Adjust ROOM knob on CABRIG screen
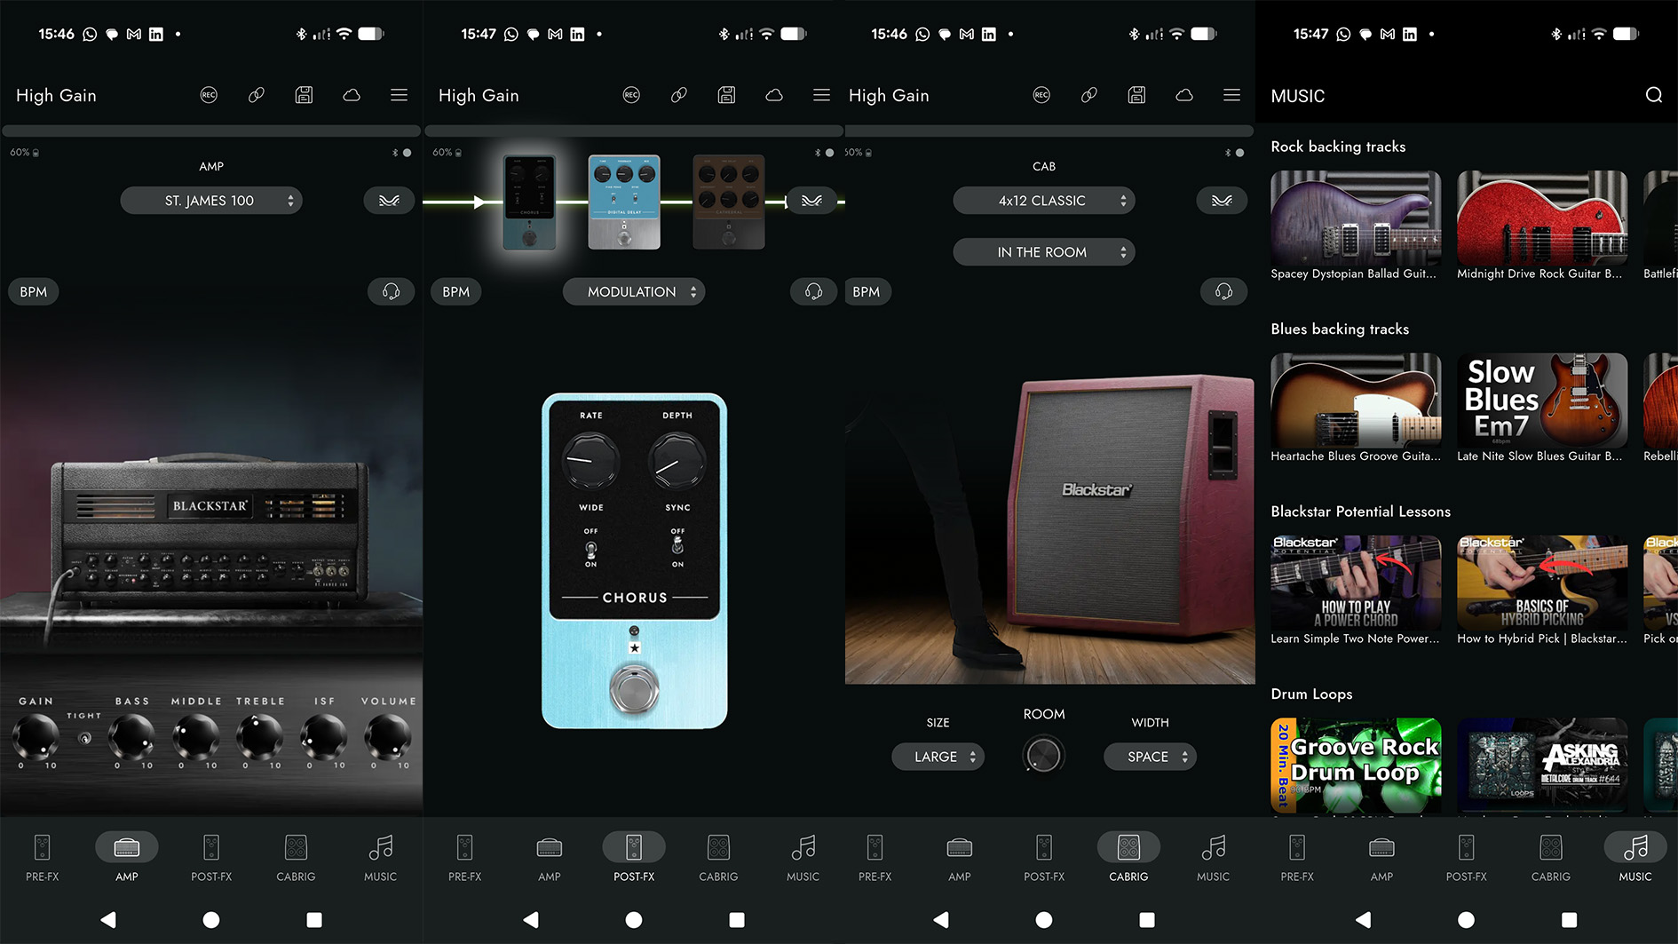Image resolution: width=1678 pixels, height=944 pixels. point(1043,755)
